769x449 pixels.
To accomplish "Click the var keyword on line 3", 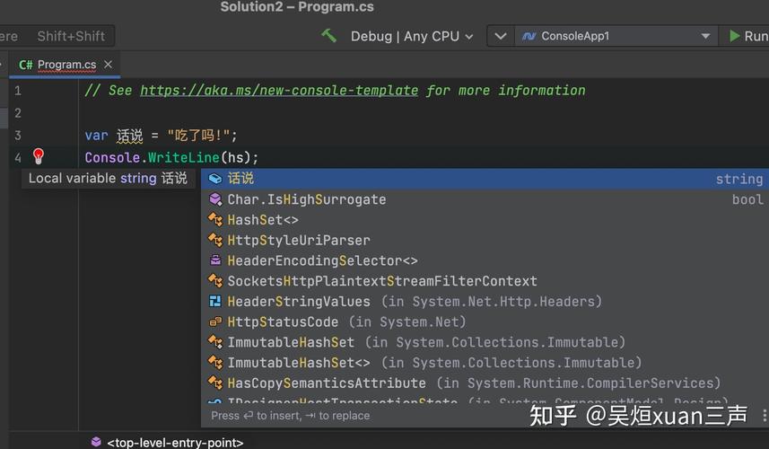I will pyautogui.click(x=96, y=136).
